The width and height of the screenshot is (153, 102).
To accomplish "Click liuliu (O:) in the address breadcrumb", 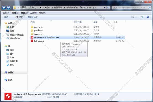I will 34,7.
